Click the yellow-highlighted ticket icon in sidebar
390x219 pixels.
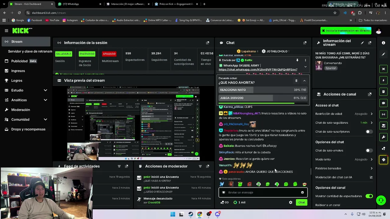[x=383, y=160]
